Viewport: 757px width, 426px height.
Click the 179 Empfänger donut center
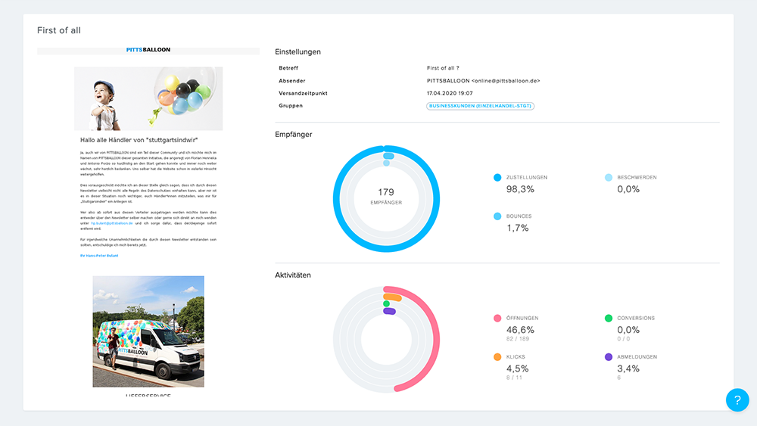[x=386, y=197]
